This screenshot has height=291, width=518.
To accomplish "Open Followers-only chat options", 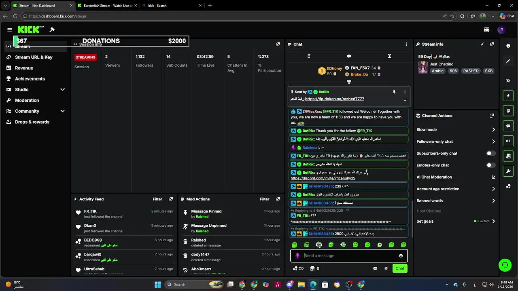I will click(x=456, y=141).
